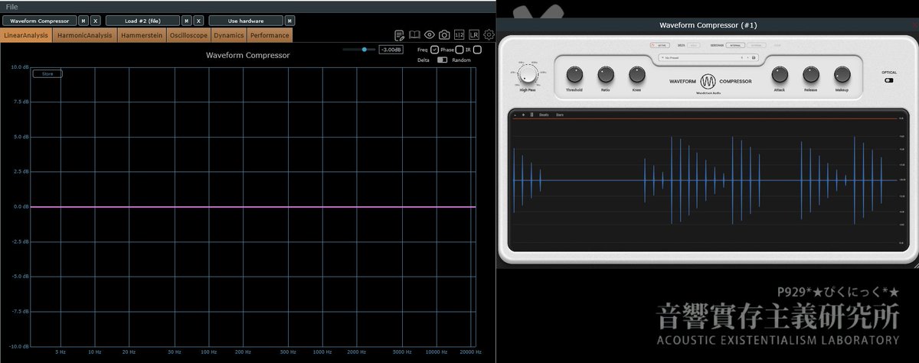Click the Store button on the graph
Screen dimensions: 919x363
47,74
